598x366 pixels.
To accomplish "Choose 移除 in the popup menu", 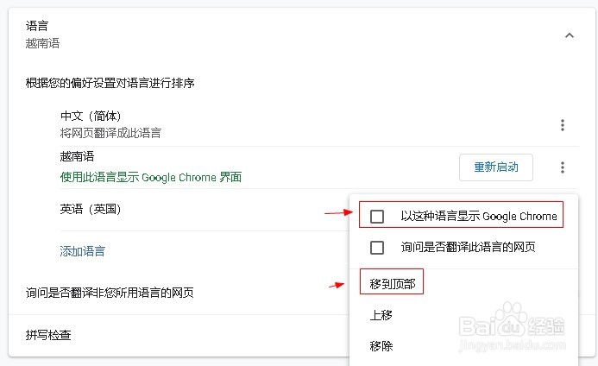I will point(381,346).
